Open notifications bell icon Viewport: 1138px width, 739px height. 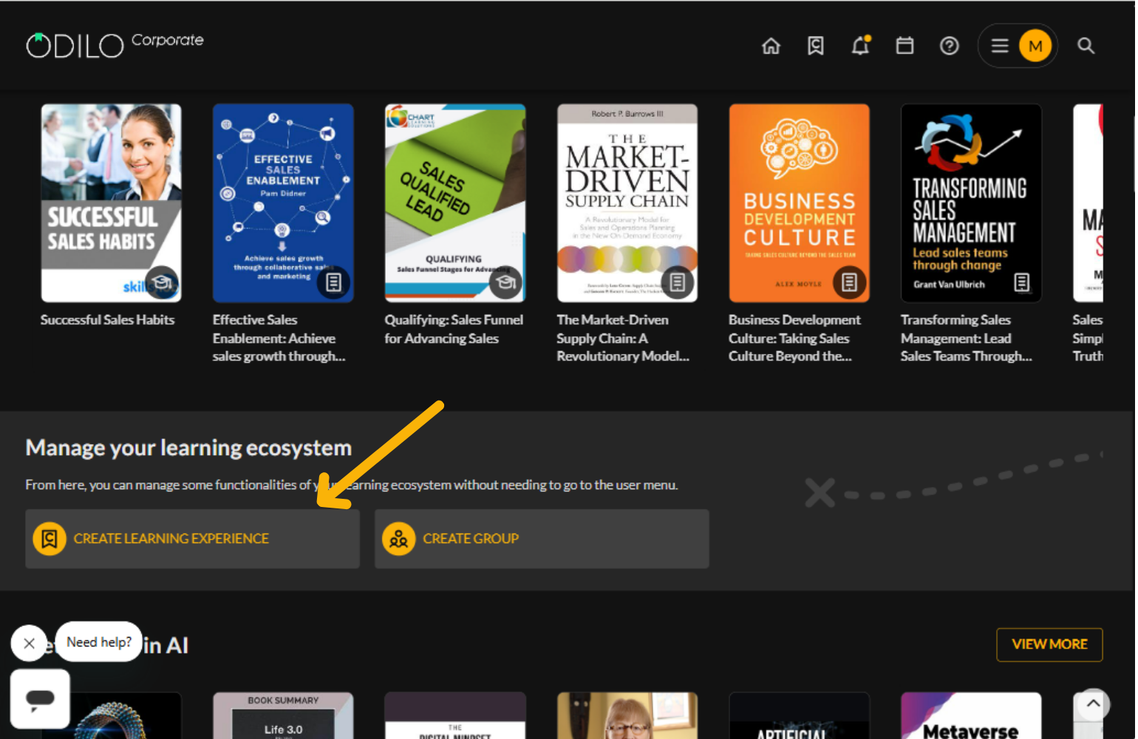[x=860, y=46]
